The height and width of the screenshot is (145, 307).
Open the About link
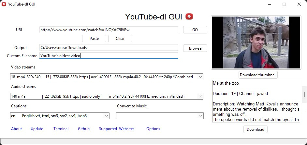[x=16, y=129]
